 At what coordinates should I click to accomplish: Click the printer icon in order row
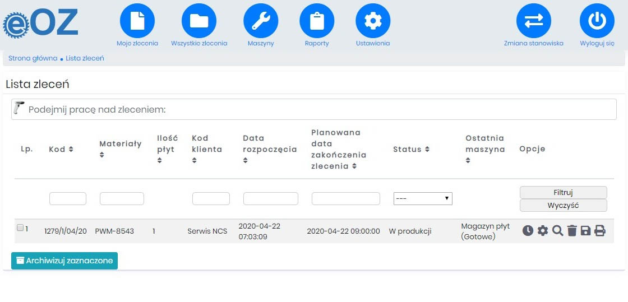click(x=600, y=231)
